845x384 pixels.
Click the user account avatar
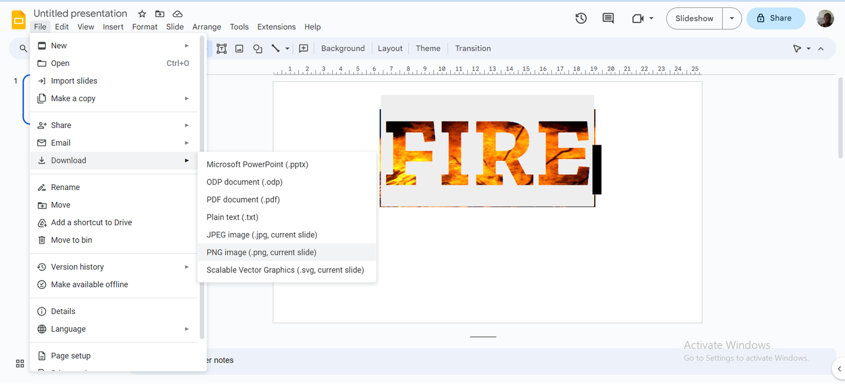coord(825,18)
